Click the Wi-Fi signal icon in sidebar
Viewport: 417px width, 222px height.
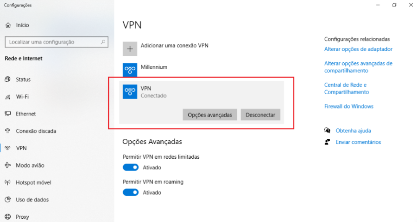[x=8, y=97]
